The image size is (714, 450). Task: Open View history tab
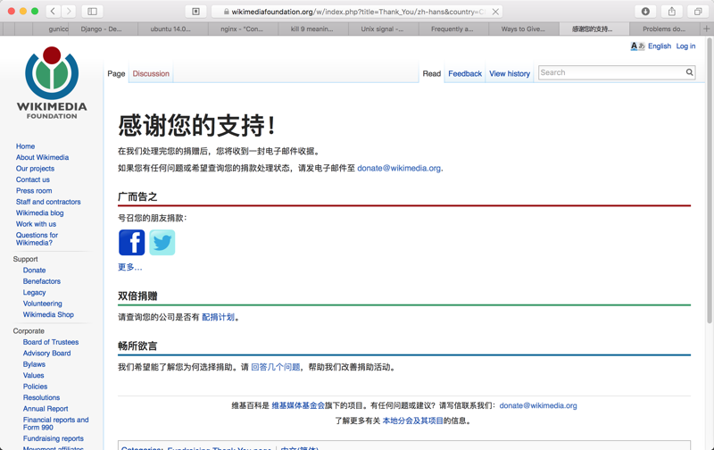510,73
